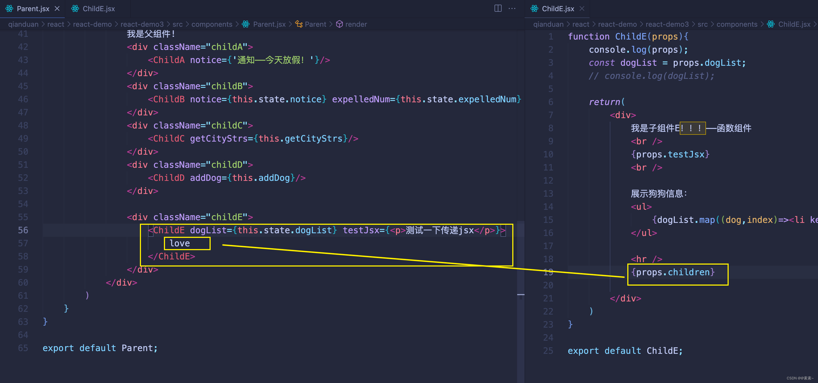The width and height of the screenshot is (818, 383).
Task: Click the render method cube icon in breadcrumb
Action: click(x=339, y=24)
